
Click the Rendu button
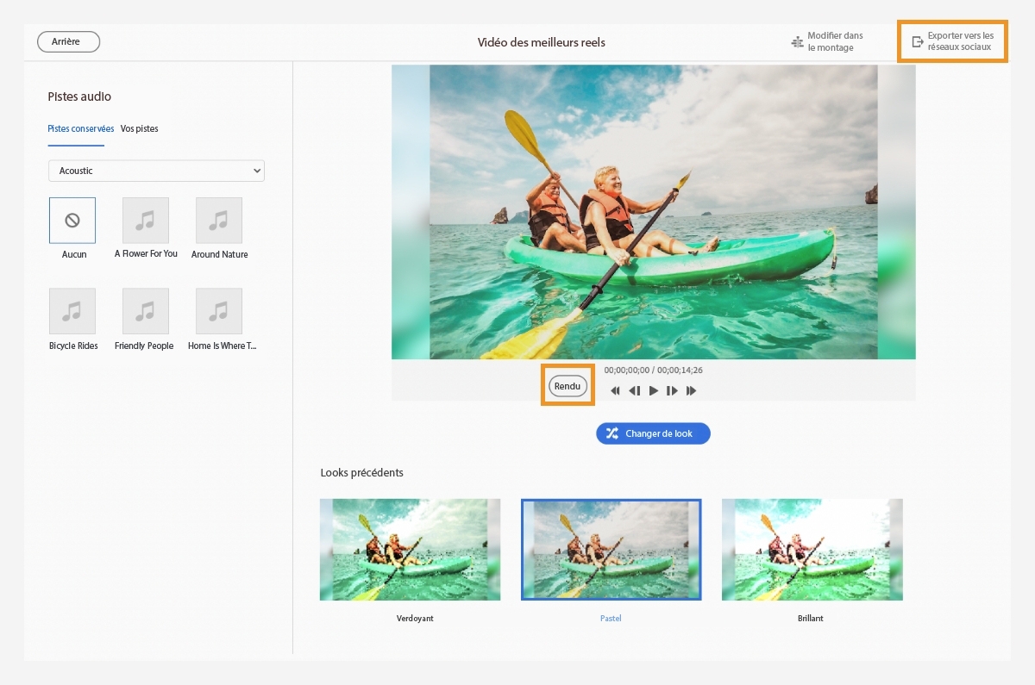coord(568,386)
